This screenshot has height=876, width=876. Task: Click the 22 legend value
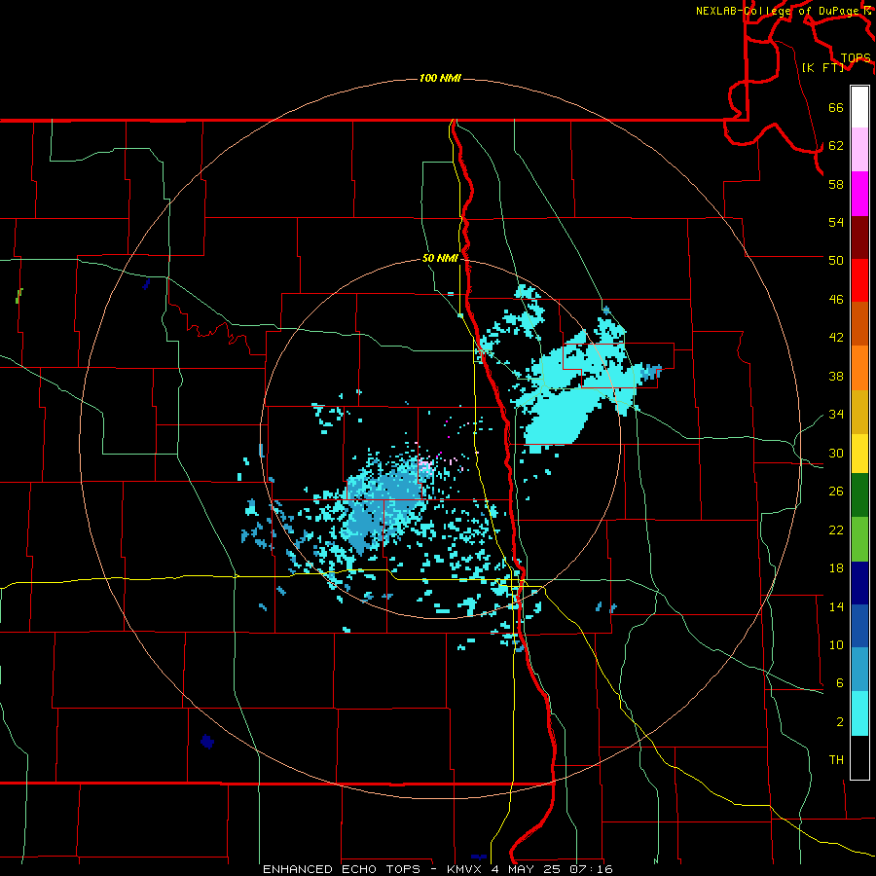[x=836, y=529]
